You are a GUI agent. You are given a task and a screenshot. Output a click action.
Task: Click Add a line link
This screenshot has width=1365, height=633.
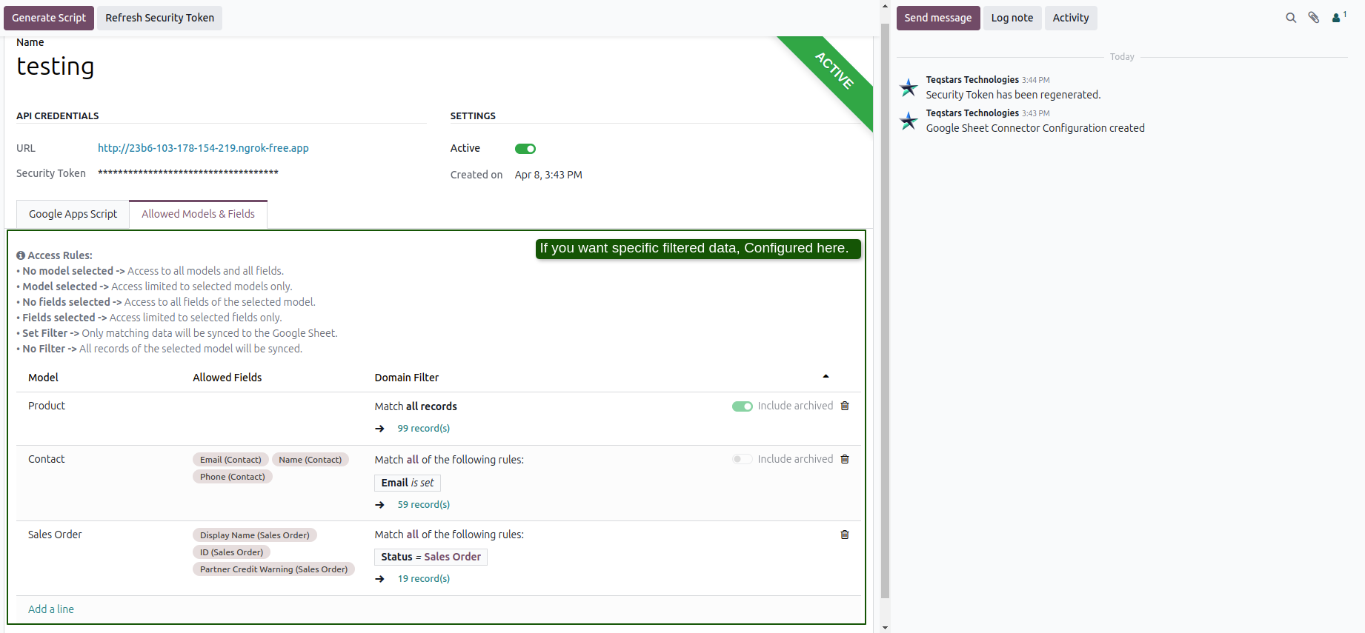pos(51,609)
